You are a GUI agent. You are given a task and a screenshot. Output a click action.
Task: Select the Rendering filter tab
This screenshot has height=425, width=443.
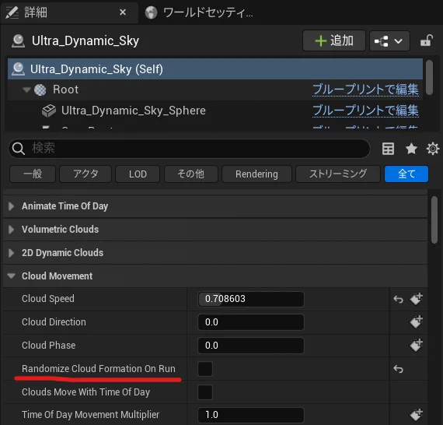256,174
